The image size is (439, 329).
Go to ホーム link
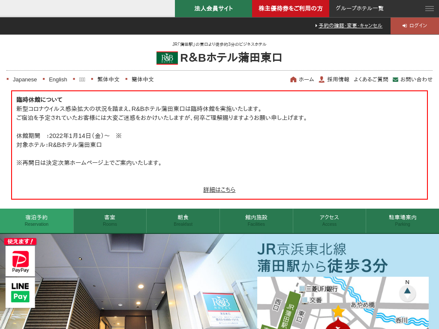pyautogui.click(x=306, y=79)
